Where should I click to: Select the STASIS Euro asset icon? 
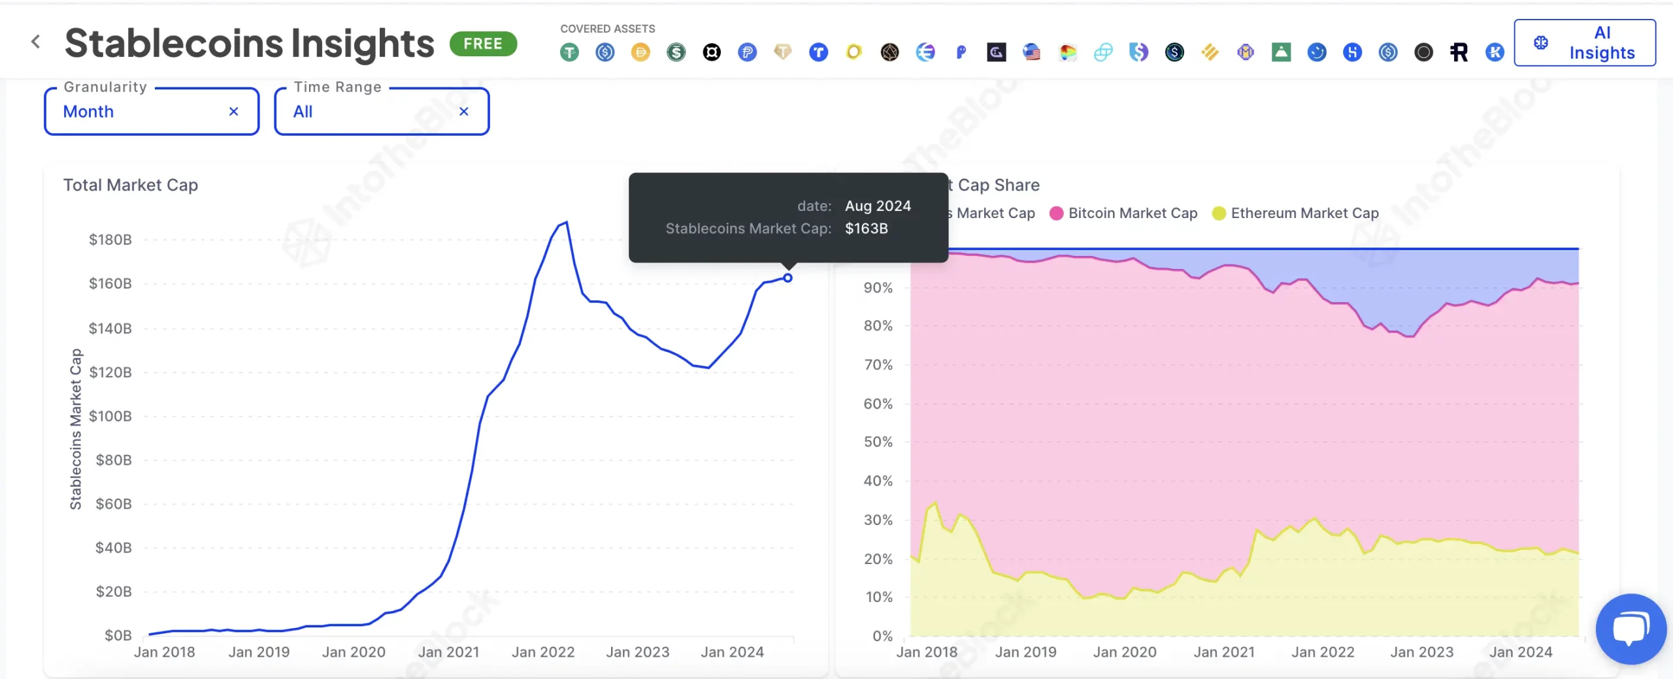pos(925,52)
